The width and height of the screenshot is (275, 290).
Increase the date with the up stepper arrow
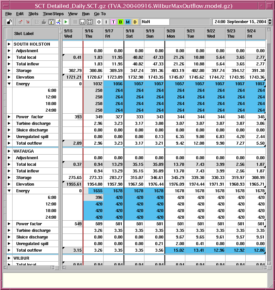pos(270,20)
